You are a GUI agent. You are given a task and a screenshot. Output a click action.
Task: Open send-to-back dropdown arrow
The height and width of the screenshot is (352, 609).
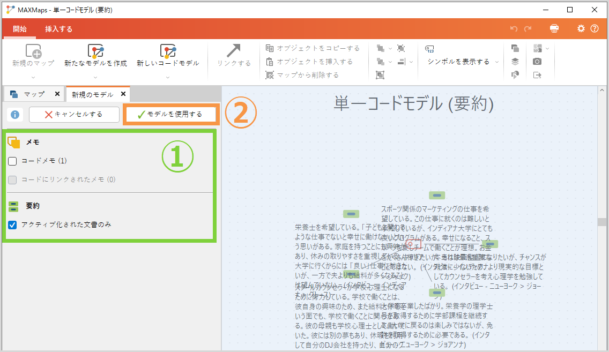[390, 62]
